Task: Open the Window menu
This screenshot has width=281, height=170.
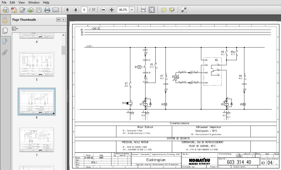Action: (34, 3)
